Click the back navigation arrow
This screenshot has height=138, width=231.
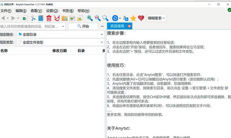[x=3, y=18]
